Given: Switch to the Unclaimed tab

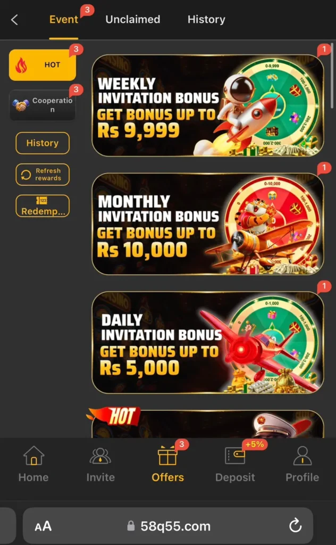Looking at the screenshot, I should [132, 20].
